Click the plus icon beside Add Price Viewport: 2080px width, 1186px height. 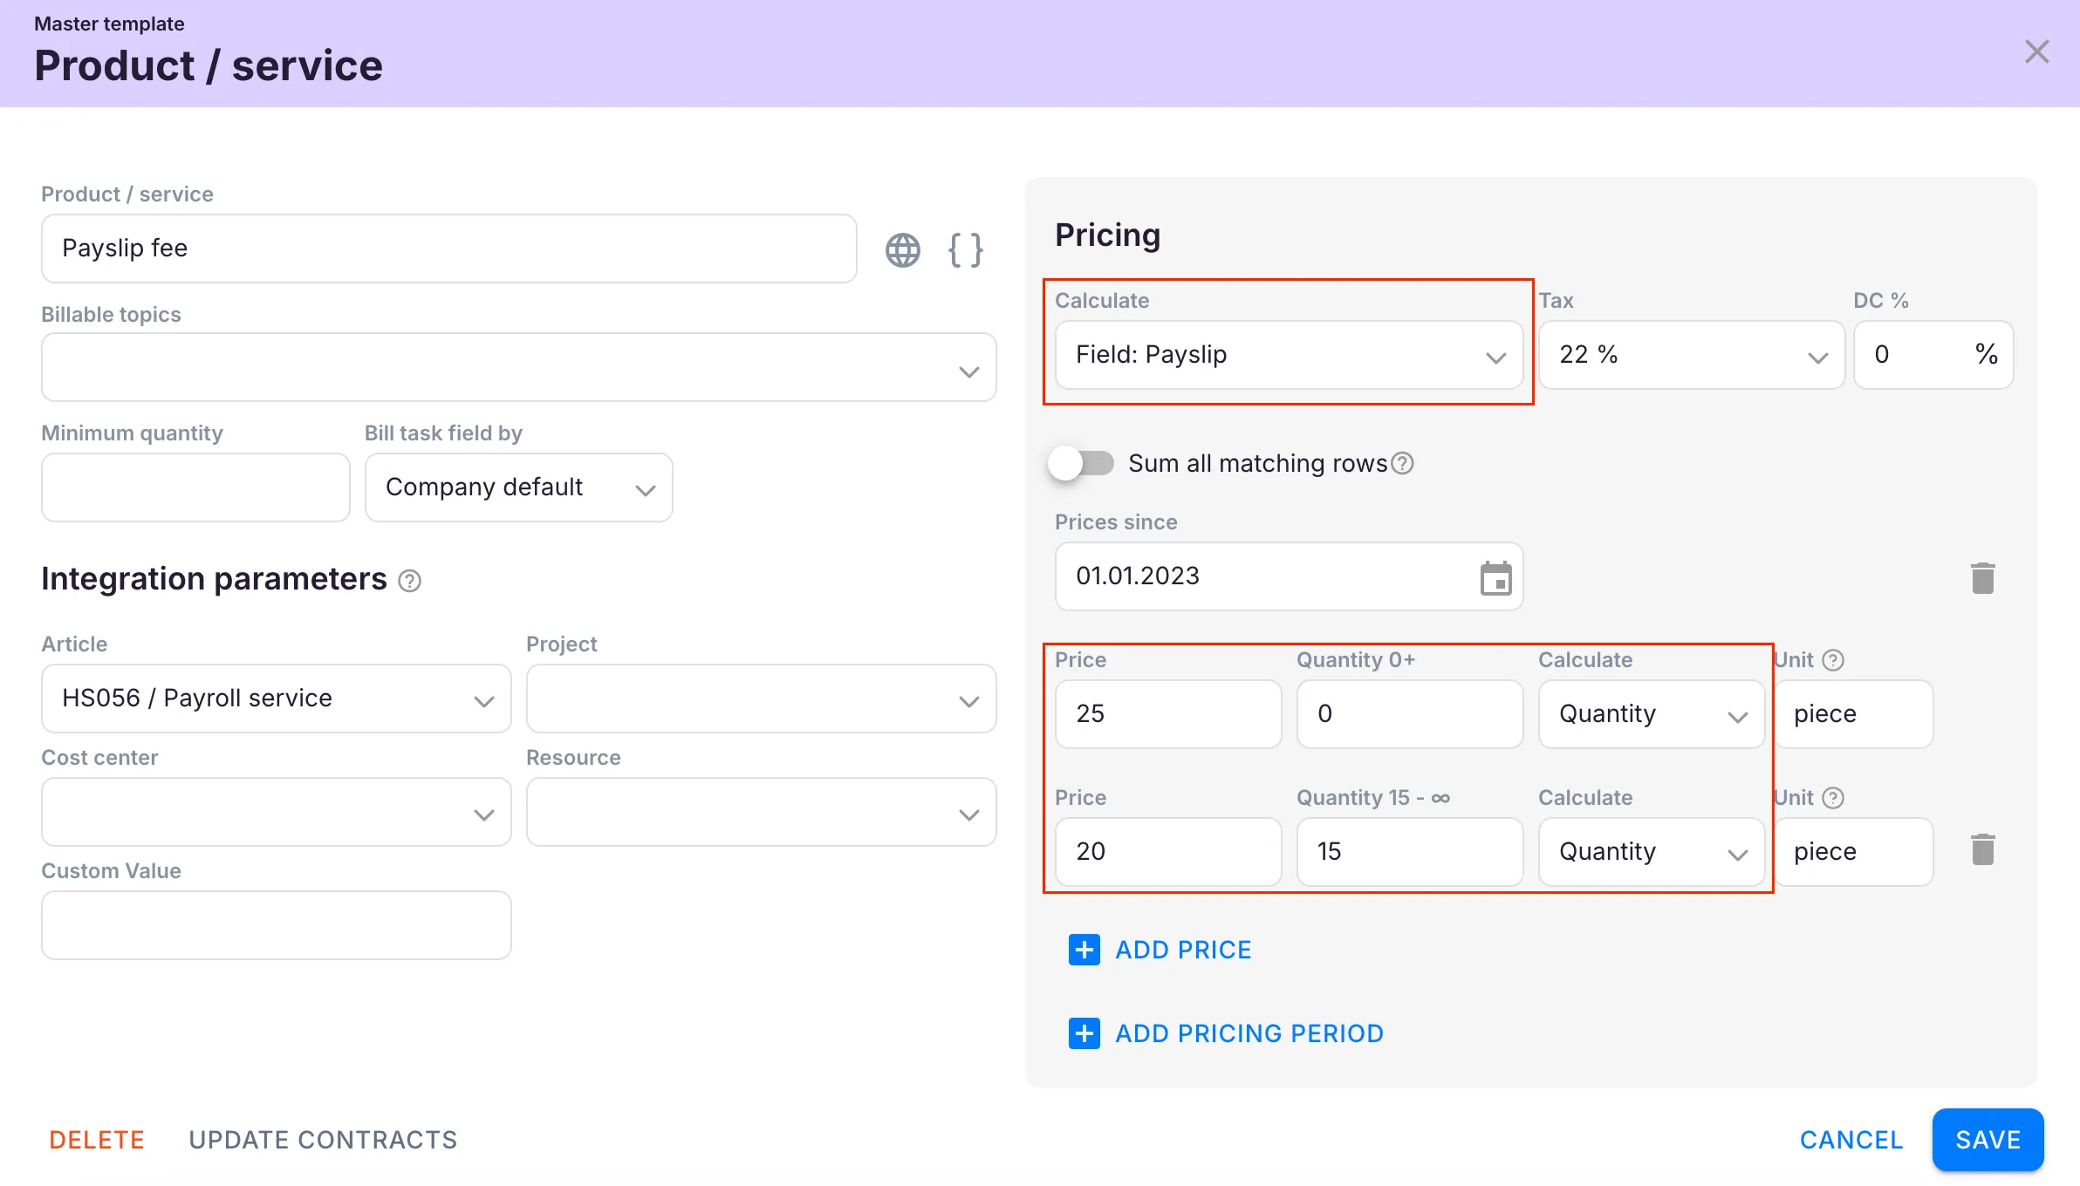[x=1084, y=950]
